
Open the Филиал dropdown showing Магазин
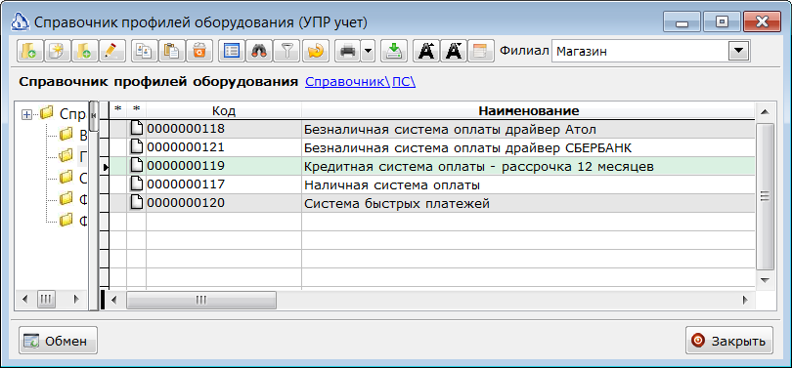(738, 51)
